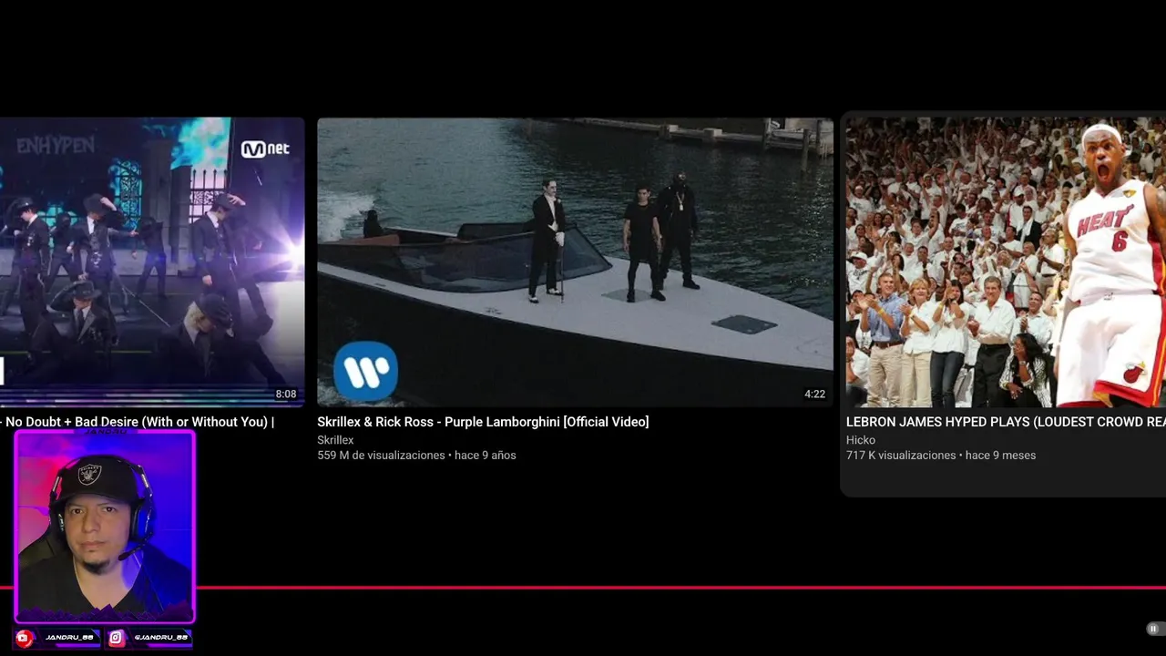The image size is (1166, 656).
Task: Click the '@JANDRU_88' Instagram handle label
Action: click(x=160, y=638)
